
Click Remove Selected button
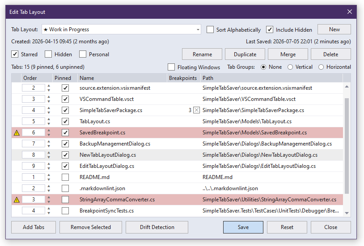91,227
